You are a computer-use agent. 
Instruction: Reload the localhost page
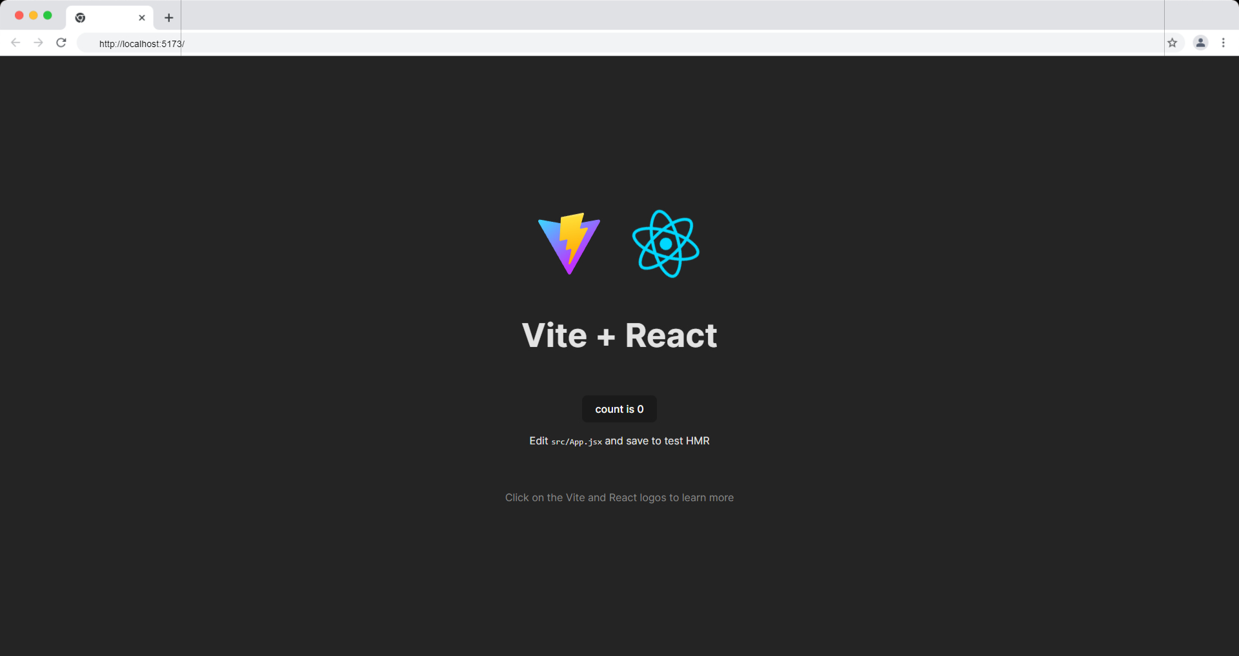coord(61,43)
